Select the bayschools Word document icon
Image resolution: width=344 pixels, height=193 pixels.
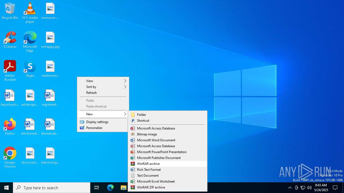[x=10, y=98]
